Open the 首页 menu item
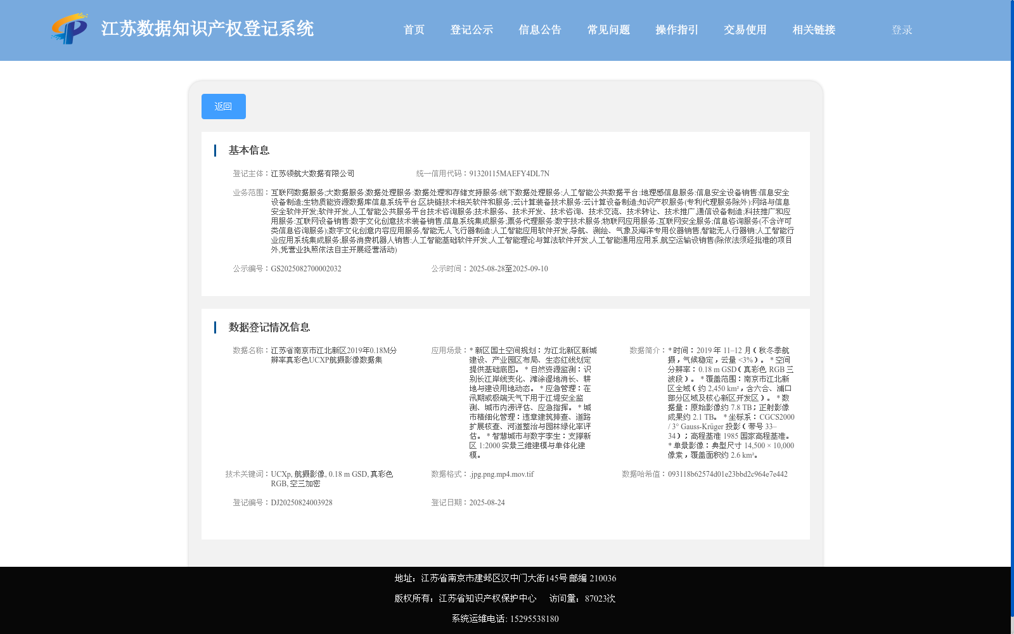1014x634 pixels. tap(414, 30)
